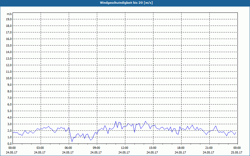Click the 'm/s' unit label on the y-axis
Screen dimensions: 250x156
(9, 14)
